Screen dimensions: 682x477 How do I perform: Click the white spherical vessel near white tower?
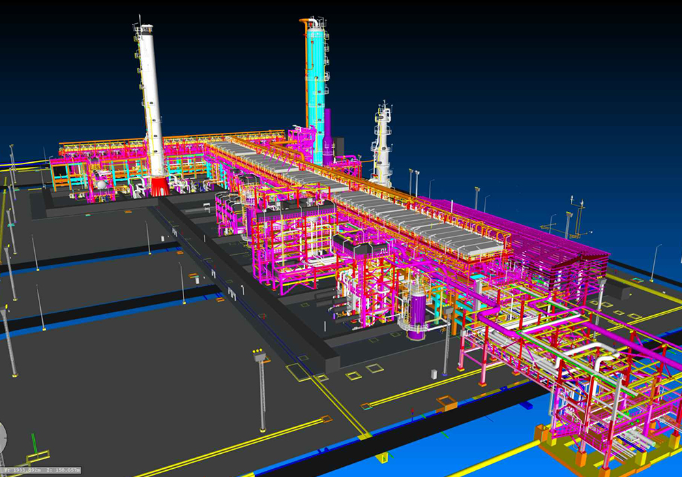[102, 184]
